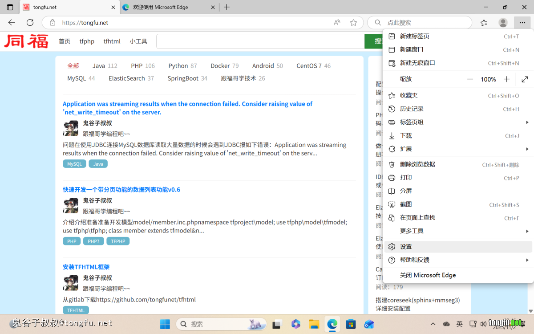Increase zoom with the plus button
The image size is (534, 334).
tap(506, 79)
